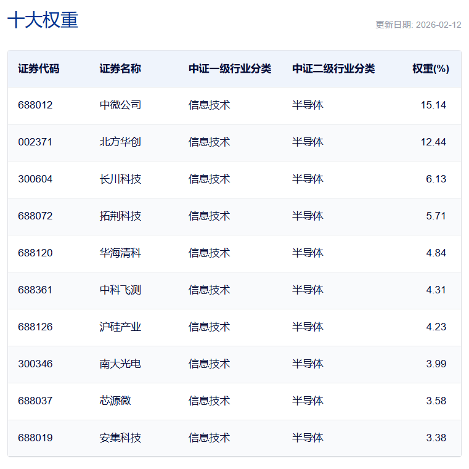
Task: Click the 中证二级行业分类 column header
Action: (333, 69)
